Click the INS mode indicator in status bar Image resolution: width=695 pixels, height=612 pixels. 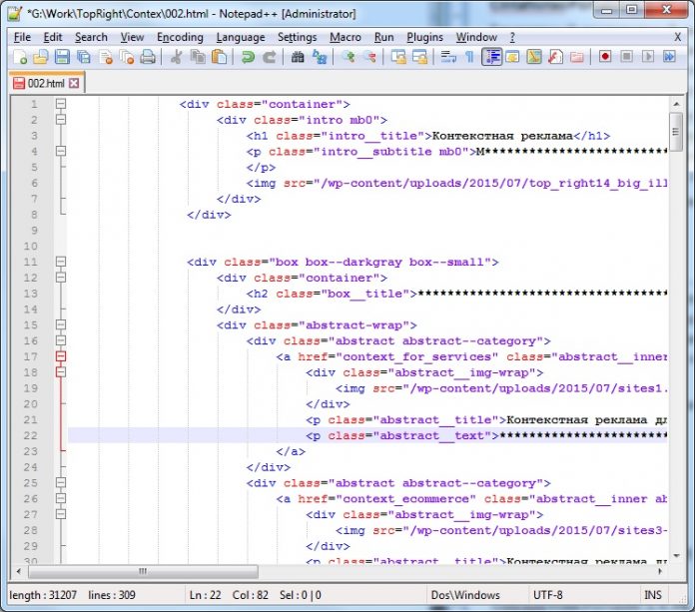(653, 596)
